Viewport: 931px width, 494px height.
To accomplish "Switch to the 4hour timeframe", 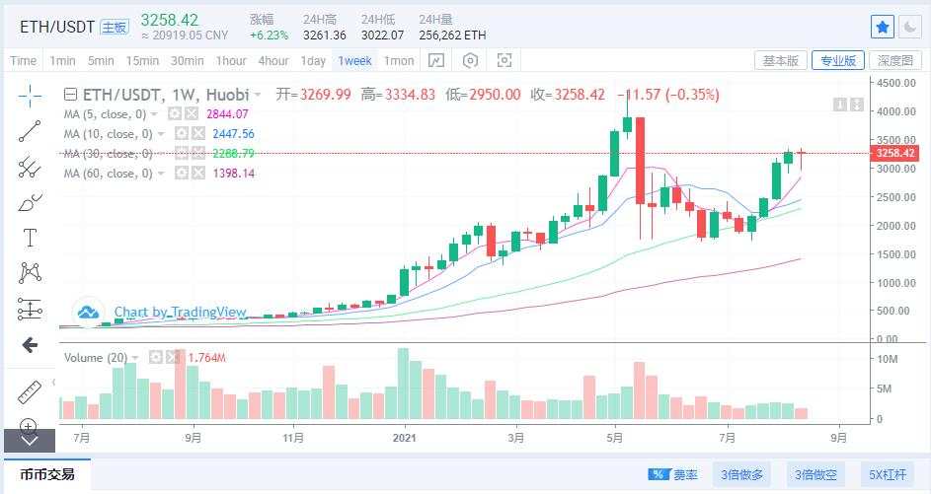I will [273, 60].
